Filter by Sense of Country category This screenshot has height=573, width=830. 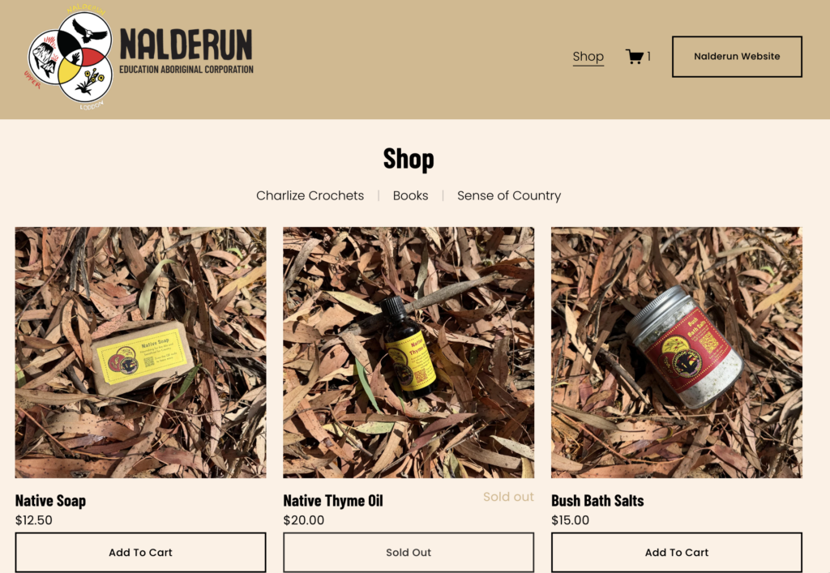tap(509, 196)
